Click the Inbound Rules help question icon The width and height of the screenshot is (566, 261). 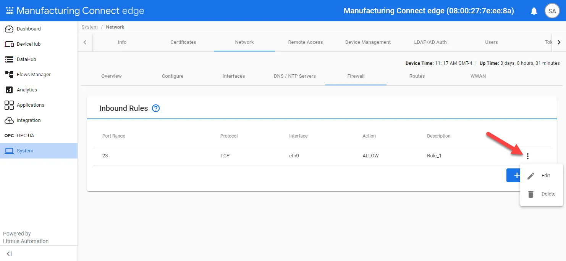(x=156, y=108)
